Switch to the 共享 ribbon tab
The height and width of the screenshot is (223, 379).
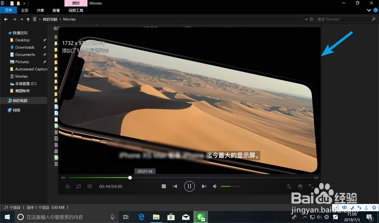point(41,10)
